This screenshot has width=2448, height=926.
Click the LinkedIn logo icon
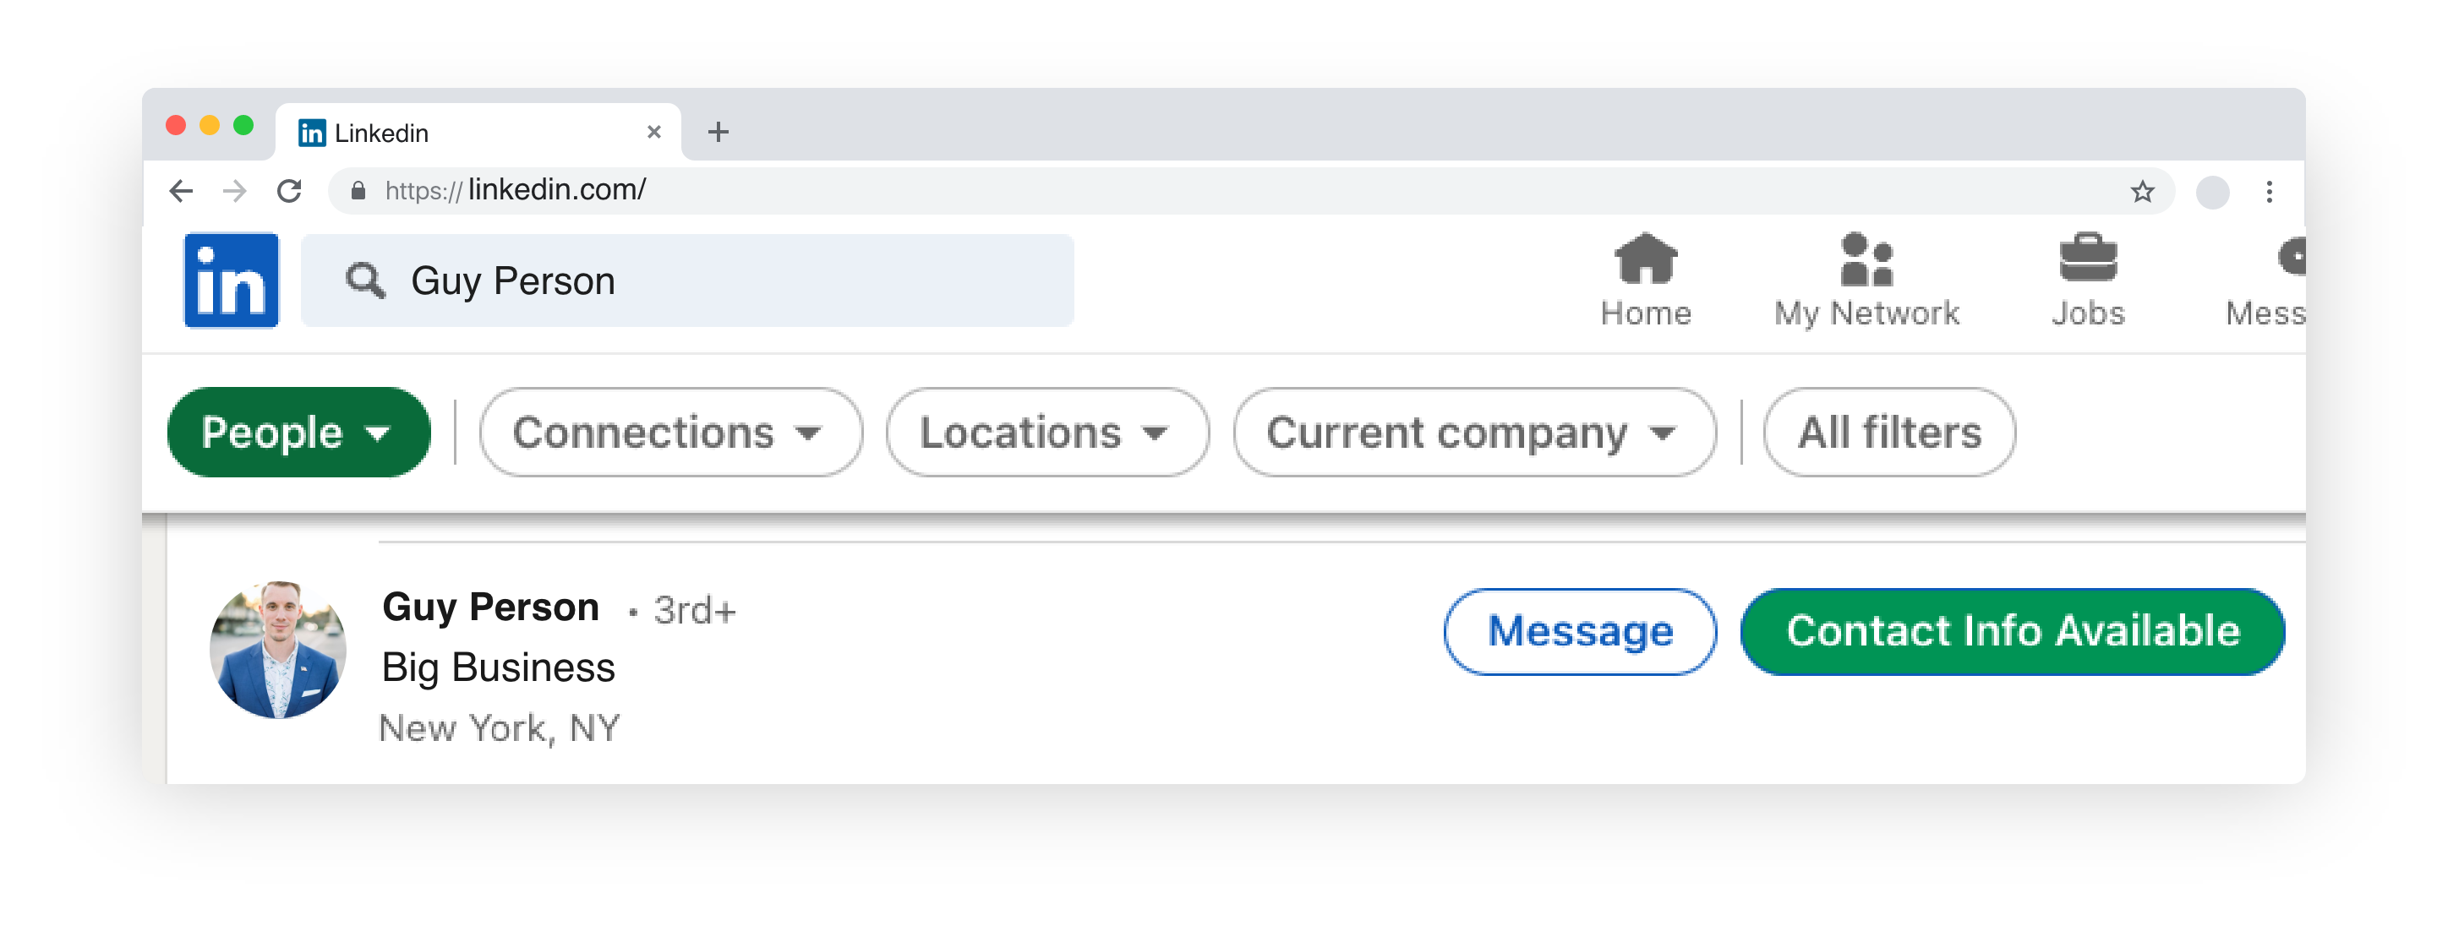pyautogui.click(x=231, y=281)
